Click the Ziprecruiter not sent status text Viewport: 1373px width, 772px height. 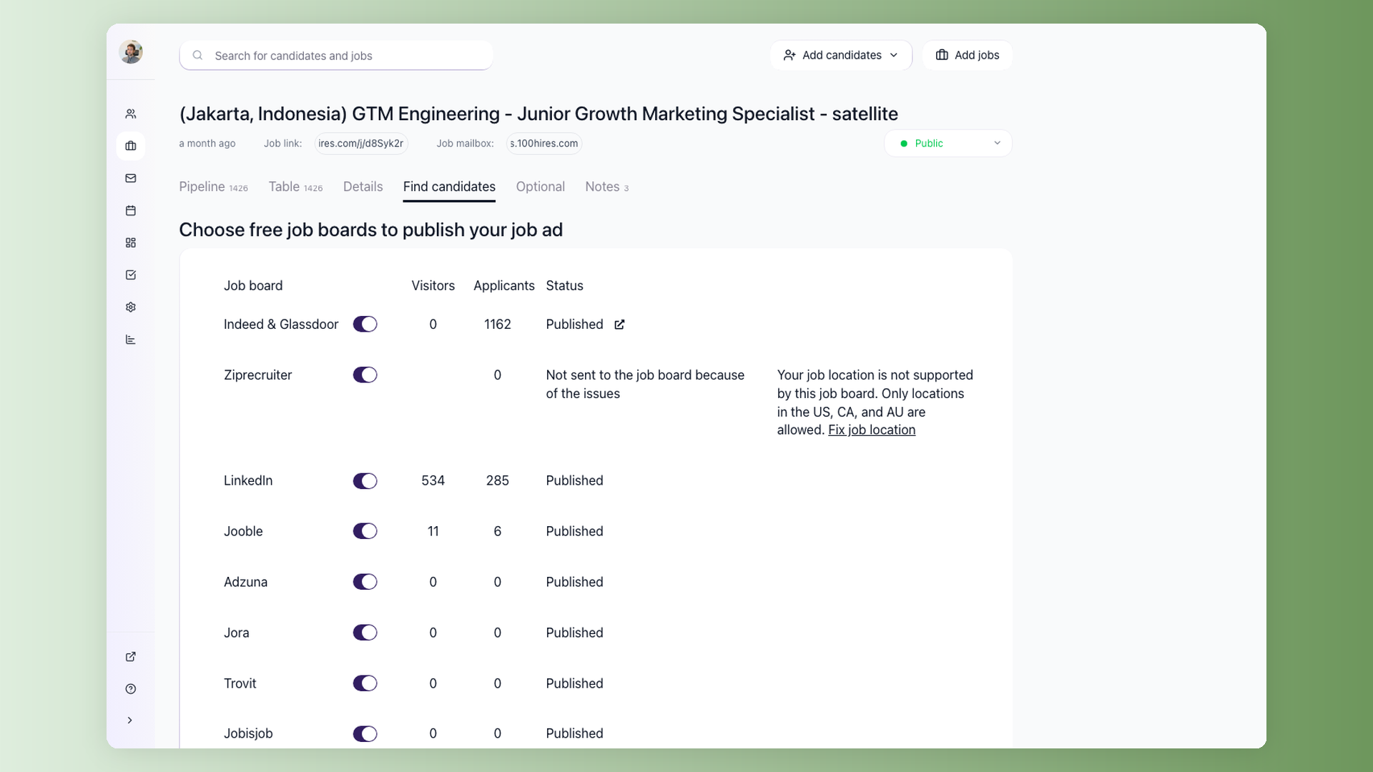[x=645, y=385]
